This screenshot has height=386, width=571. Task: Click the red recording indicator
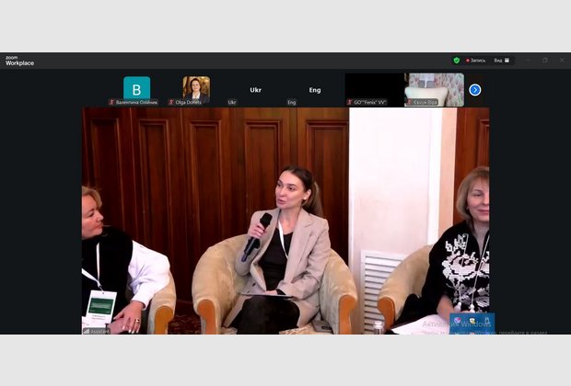pyautogui.click(x=475, y=61)
